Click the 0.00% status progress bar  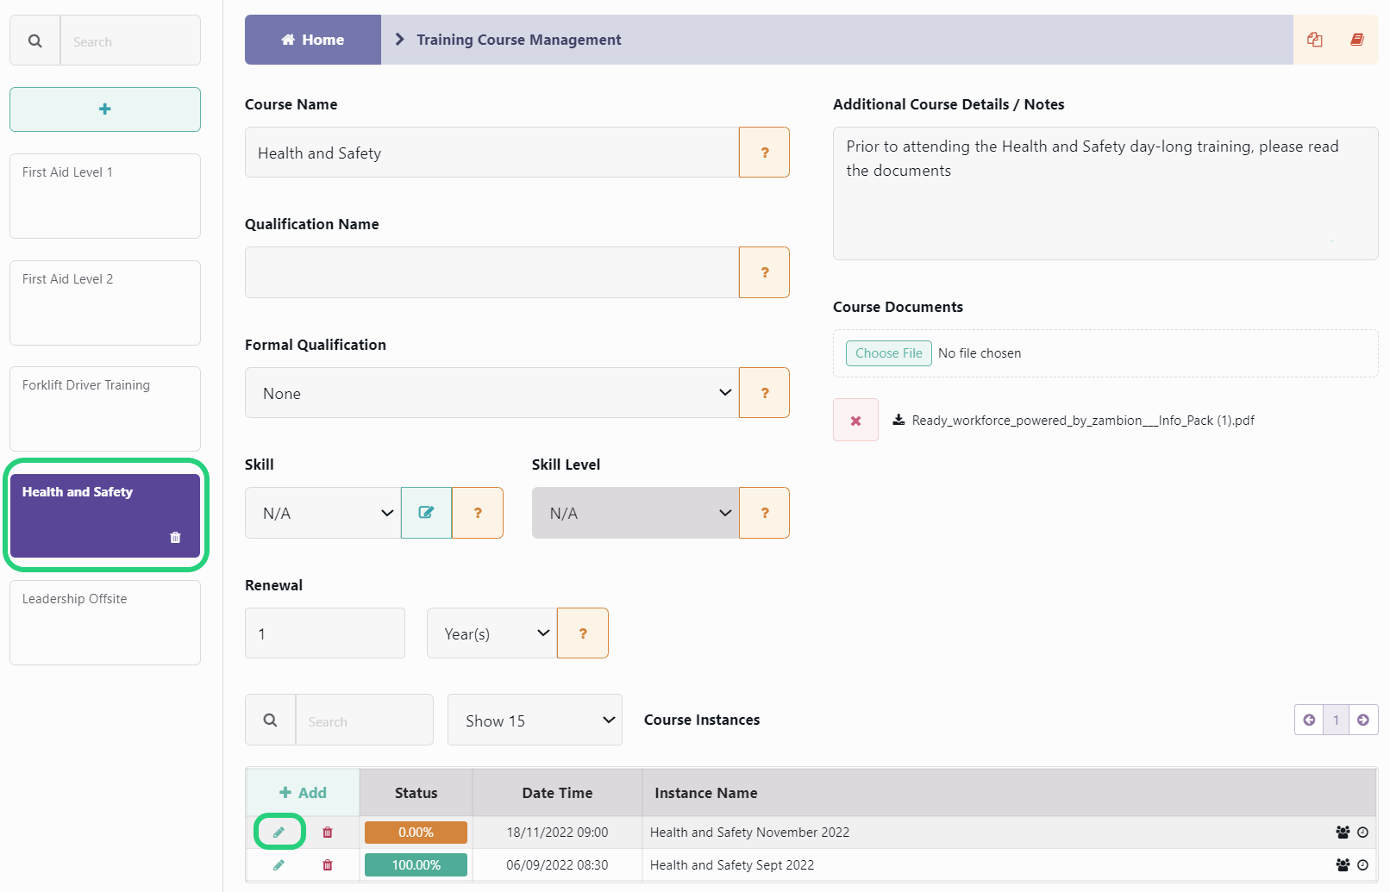tap(416, 833)
